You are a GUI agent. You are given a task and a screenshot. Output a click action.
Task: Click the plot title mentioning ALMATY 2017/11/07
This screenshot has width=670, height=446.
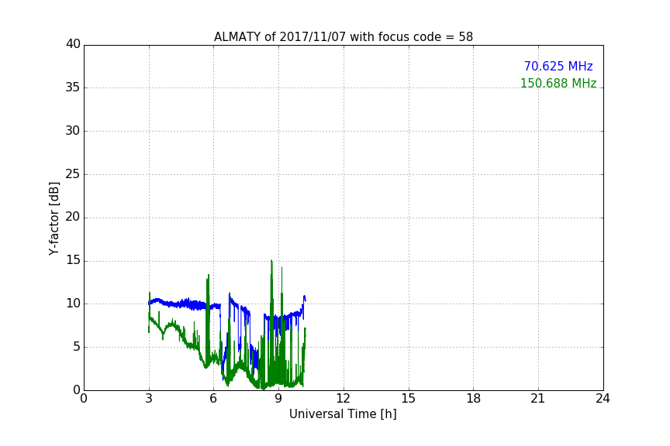click(x=343, y=37)
